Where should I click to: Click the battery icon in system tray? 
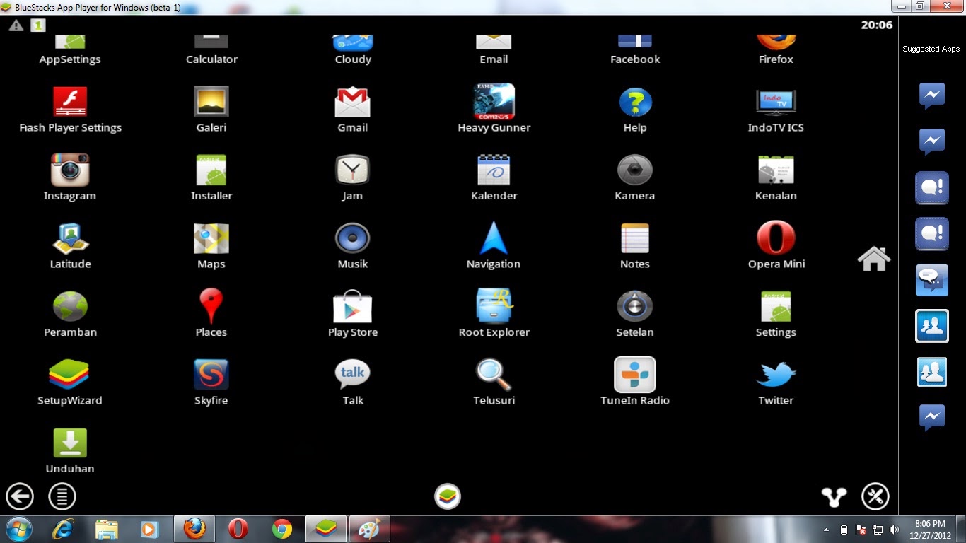pyautogui.click(x=844, y=530)
